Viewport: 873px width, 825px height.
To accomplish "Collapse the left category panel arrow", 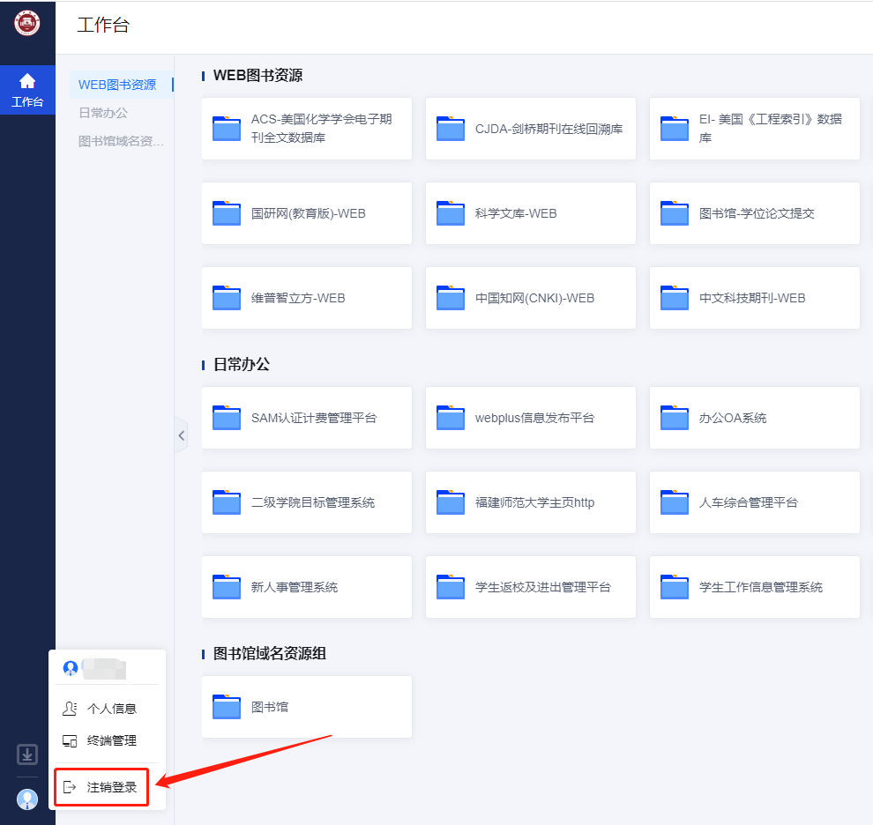I will pyautogui.click(x=182, y=435).
